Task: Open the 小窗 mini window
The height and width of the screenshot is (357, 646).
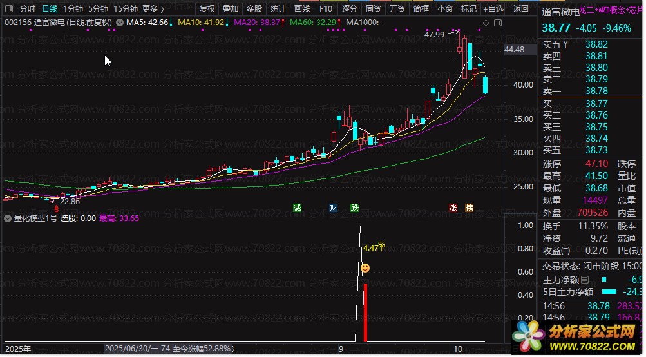Action: (x=445, y=8)
